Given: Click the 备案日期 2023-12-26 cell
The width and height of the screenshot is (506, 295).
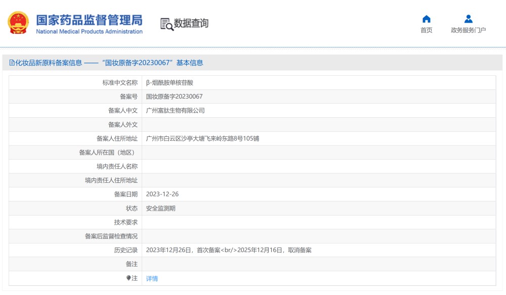Looking at the screenshot, I should coord(162,194).
